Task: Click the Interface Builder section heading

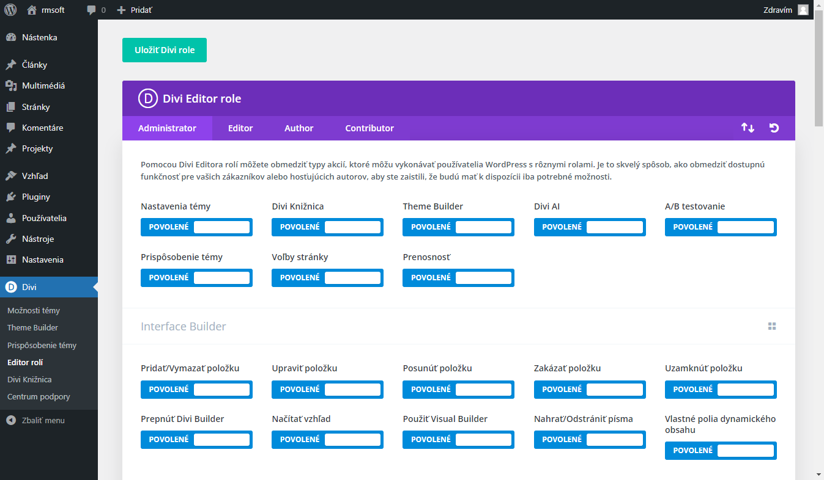Action: click(x=184, y=326)
